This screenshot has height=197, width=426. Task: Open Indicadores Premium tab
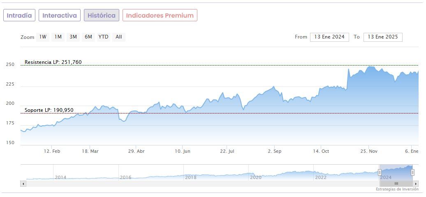coord(160,16)
